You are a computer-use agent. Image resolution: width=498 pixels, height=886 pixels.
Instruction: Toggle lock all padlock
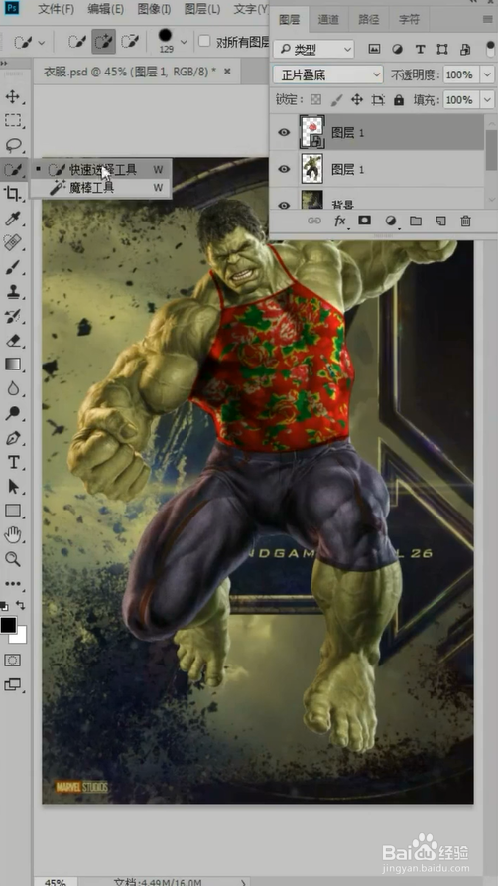[x=399, y=100]
